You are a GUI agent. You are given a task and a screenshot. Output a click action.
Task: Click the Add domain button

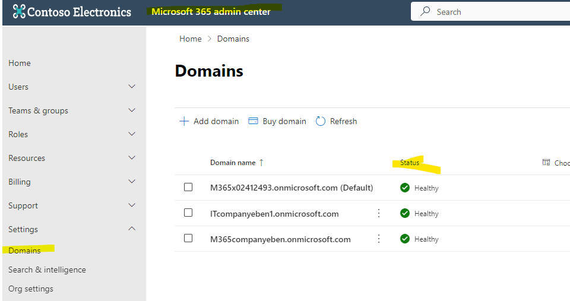tap(209, 121)
